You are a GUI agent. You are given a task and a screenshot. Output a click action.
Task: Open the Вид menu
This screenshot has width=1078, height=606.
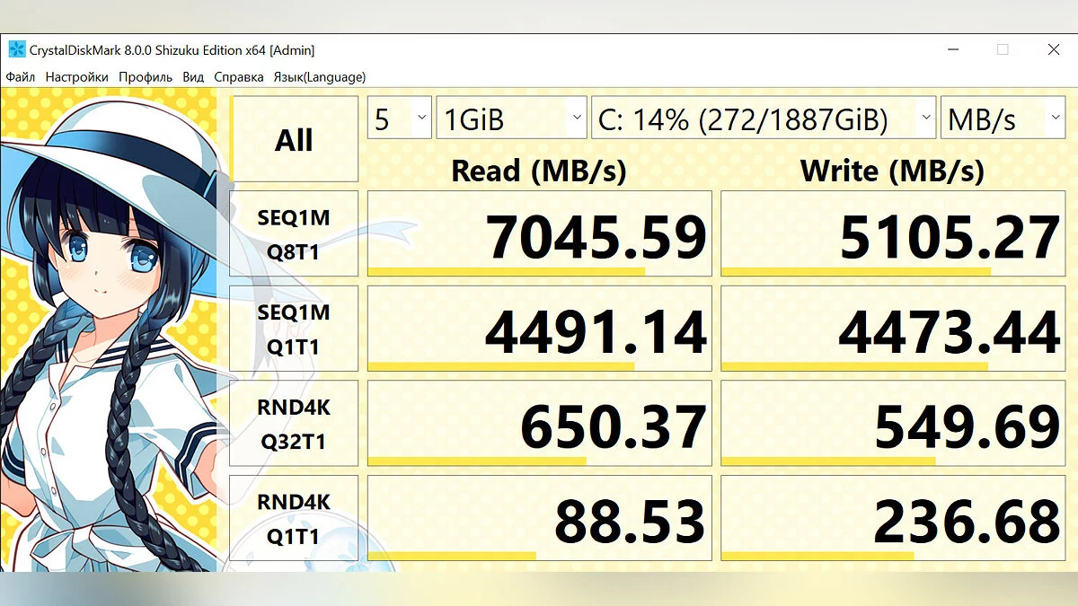(193, 77)
